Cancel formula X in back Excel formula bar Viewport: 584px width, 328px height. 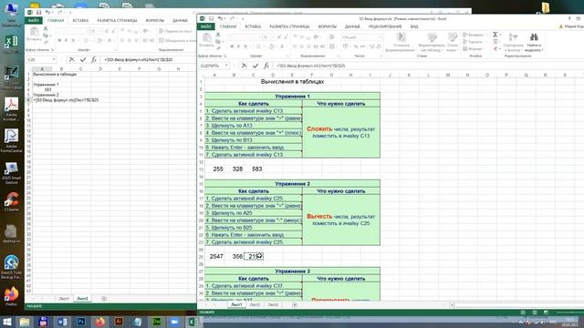pos(71,59)
